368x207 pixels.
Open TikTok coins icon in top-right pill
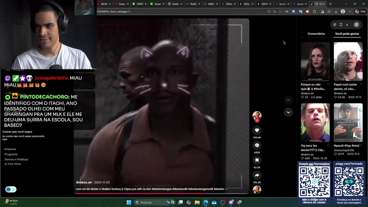click(335, 24)
